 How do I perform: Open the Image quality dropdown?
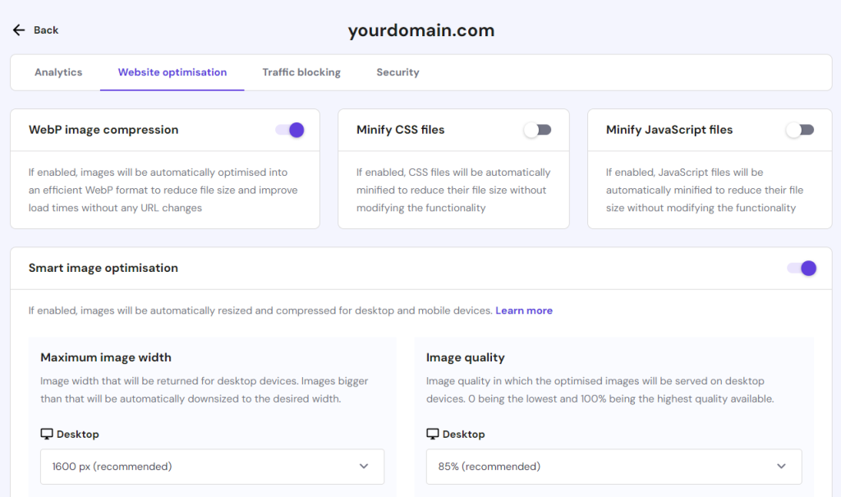613,466
